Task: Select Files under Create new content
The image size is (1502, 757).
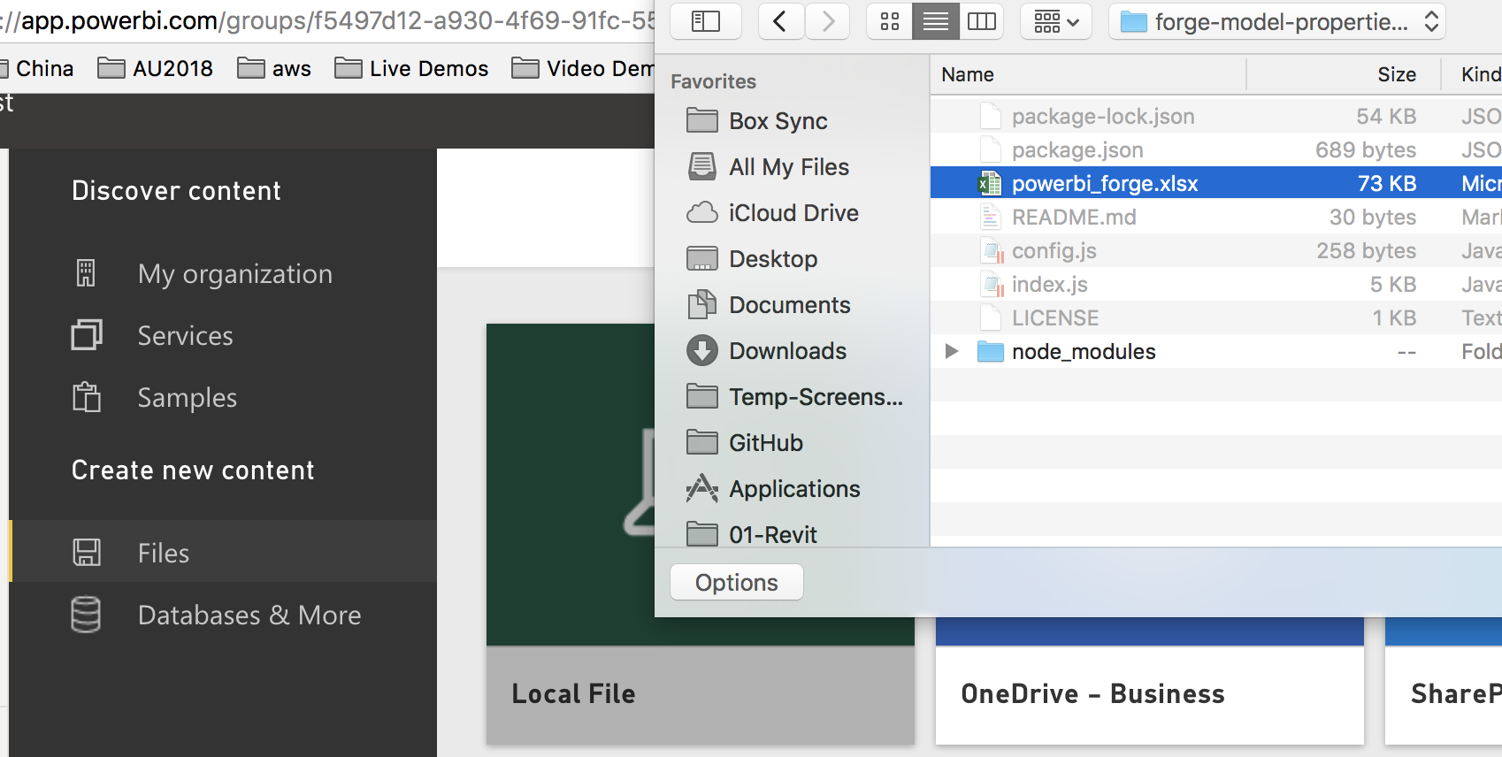Action: click(x=223, y=552)
